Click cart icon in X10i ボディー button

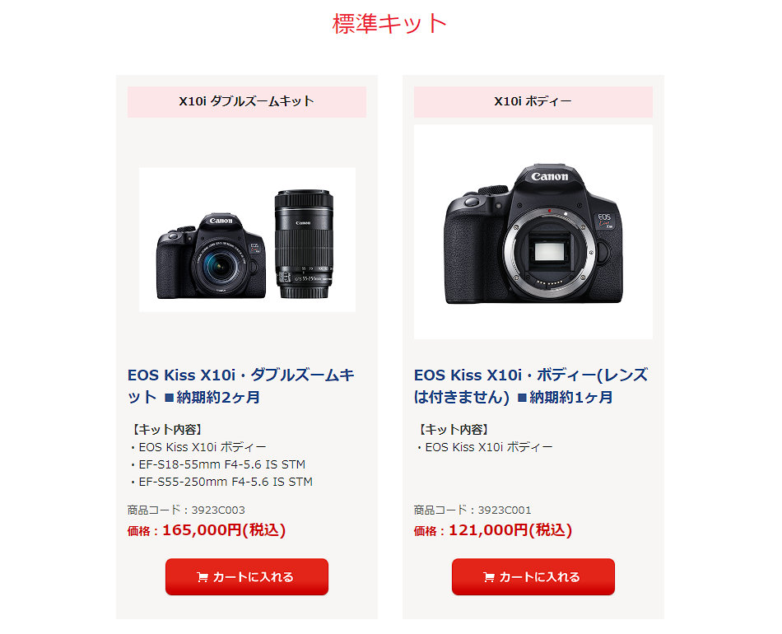coord(489,577)
